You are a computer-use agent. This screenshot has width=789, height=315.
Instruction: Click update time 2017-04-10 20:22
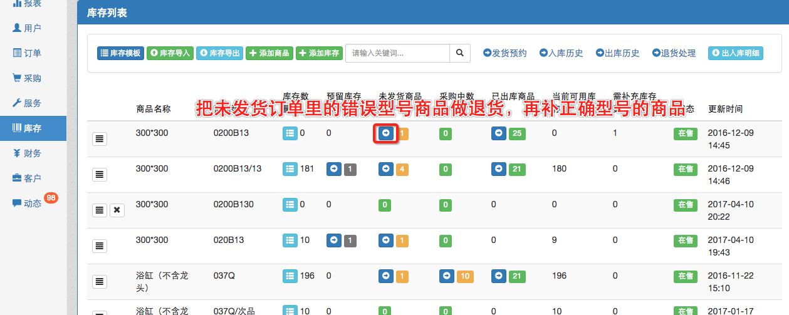pyautogui.click(x=731, y=210)
